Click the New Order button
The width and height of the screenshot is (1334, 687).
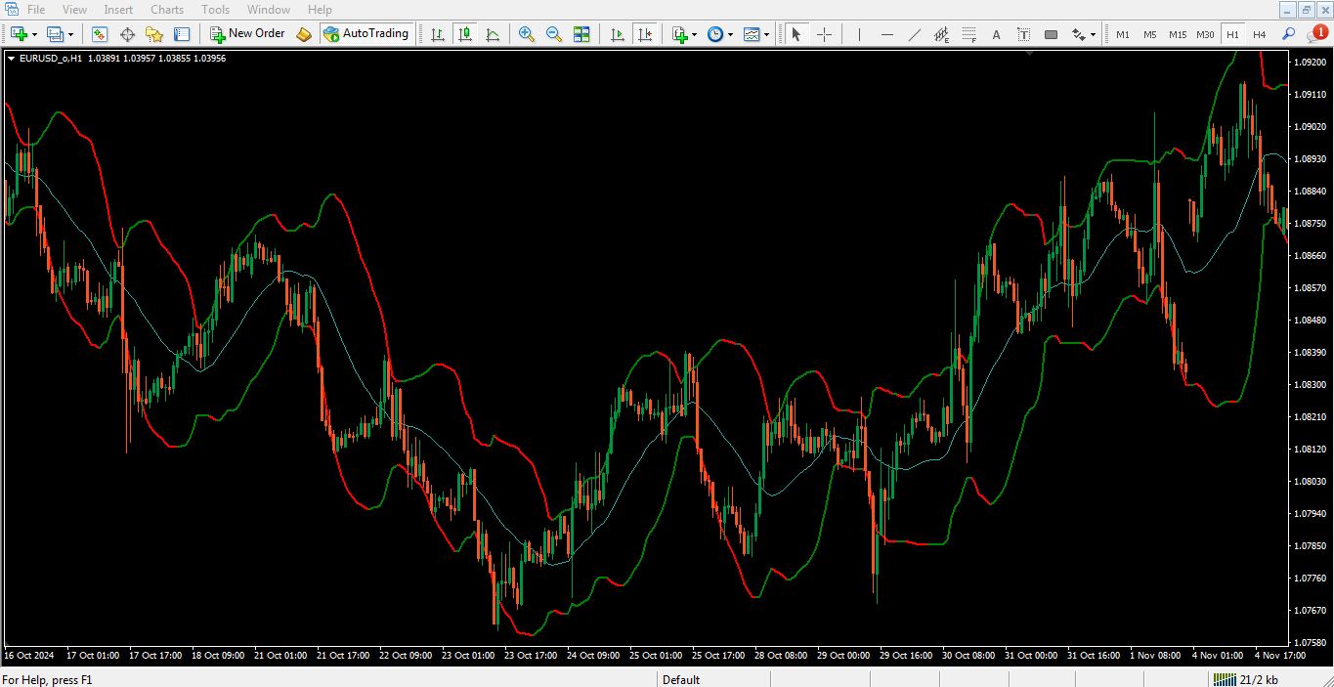(247, 34)
